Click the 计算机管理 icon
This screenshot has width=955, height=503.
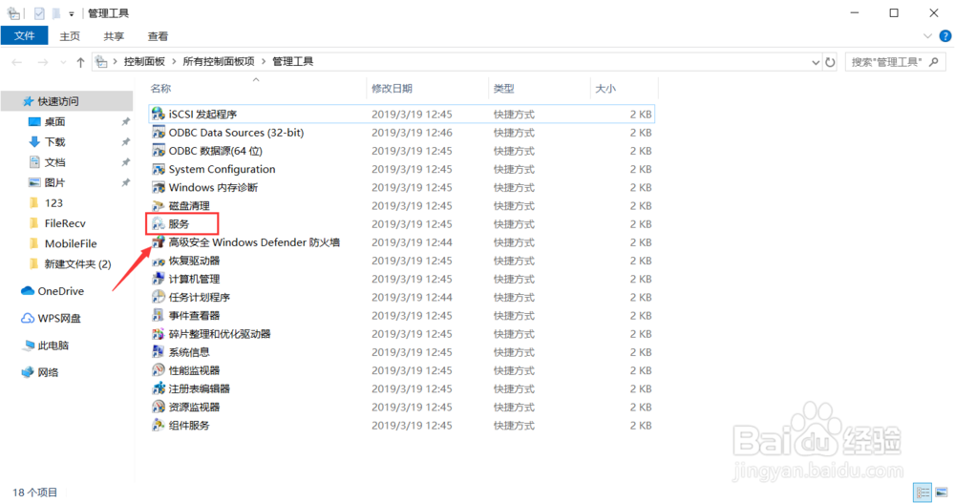159,279
